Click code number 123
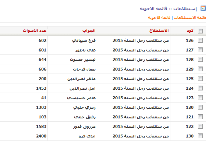This screenshot has width=209, height=143. 189,98
